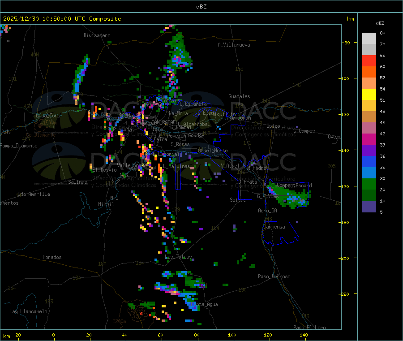
Task: Click the Salinas map label
Action: click(x=77, y=182)
